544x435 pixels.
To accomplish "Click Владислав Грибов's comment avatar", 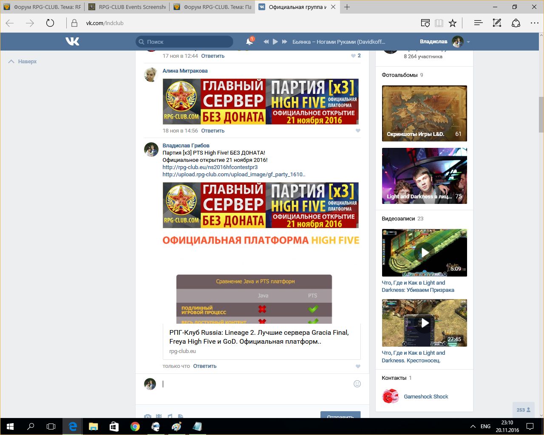I will coord(151,149).
